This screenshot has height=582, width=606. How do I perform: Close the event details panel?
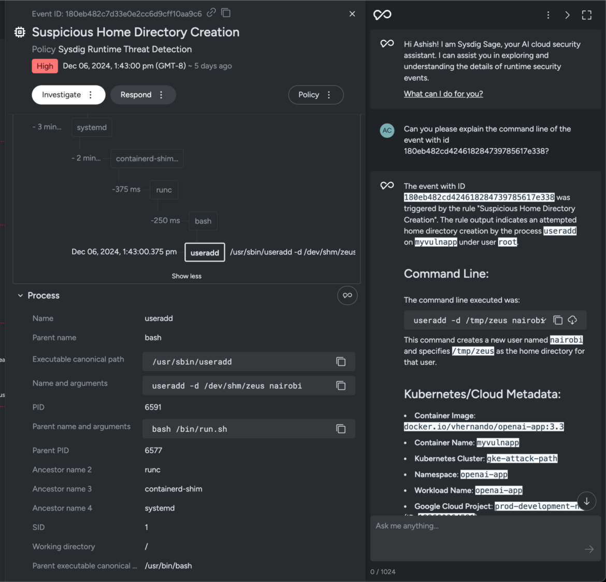(x=352, y=14)
